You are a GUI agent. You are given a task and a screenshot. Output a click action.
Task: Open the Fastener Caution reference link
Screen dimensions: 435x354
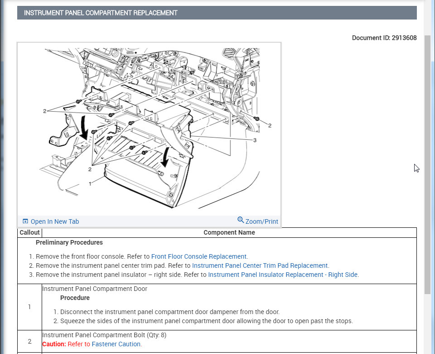pyautogui.click(x=116, y=344)
